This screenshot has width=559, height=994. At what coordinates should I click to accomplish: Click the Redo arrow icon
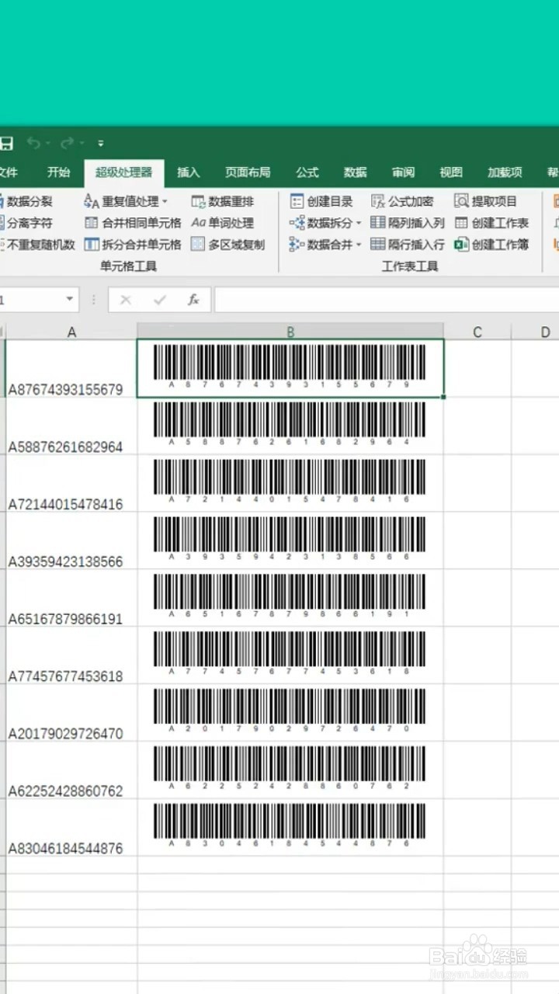point(67,143)
